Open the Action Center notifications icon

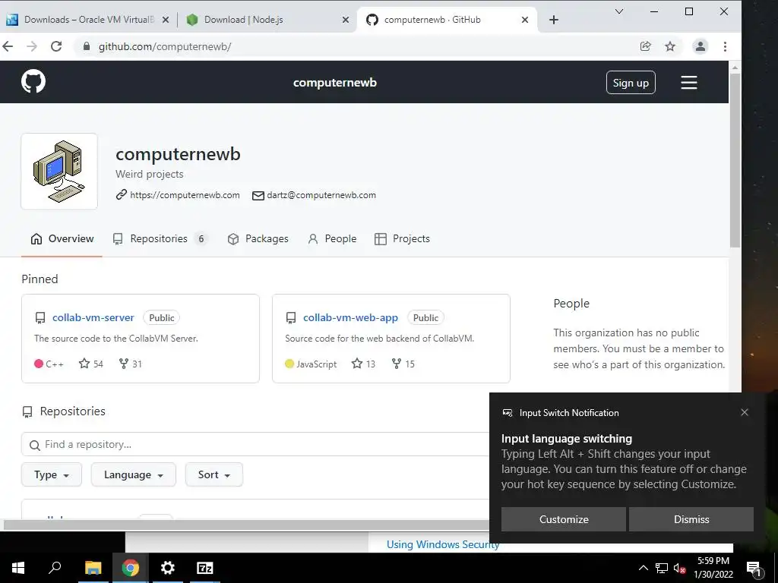pyautogui.click(x=754, y=568)
